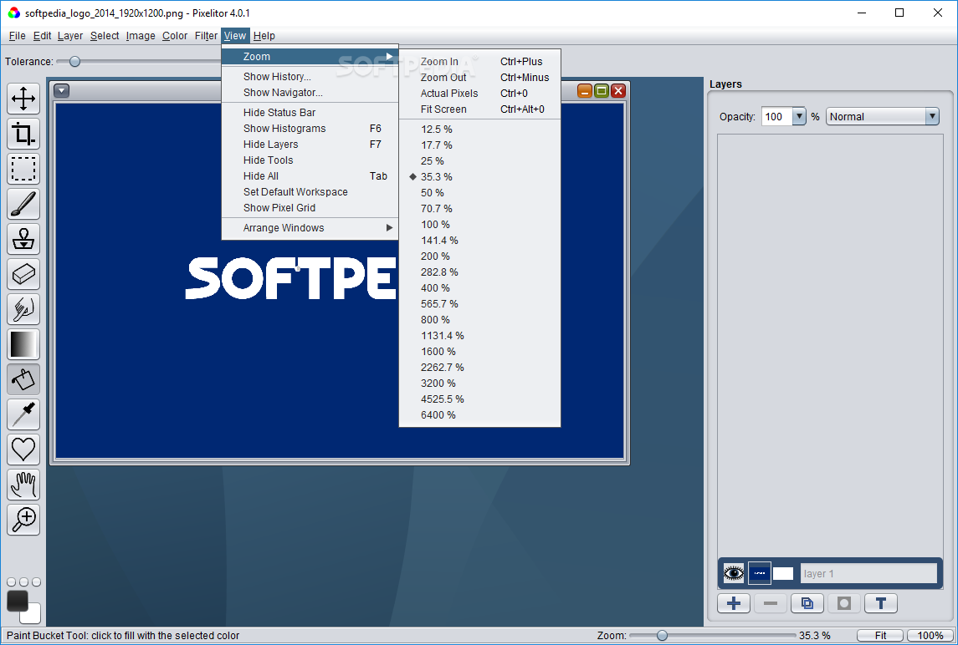
Task: Click Zoom In in the submenu
Action: click(479, 62)
